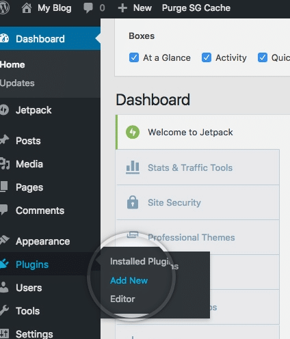
Task: Expand the Professional Themes section
Action: tap(198, 237)
